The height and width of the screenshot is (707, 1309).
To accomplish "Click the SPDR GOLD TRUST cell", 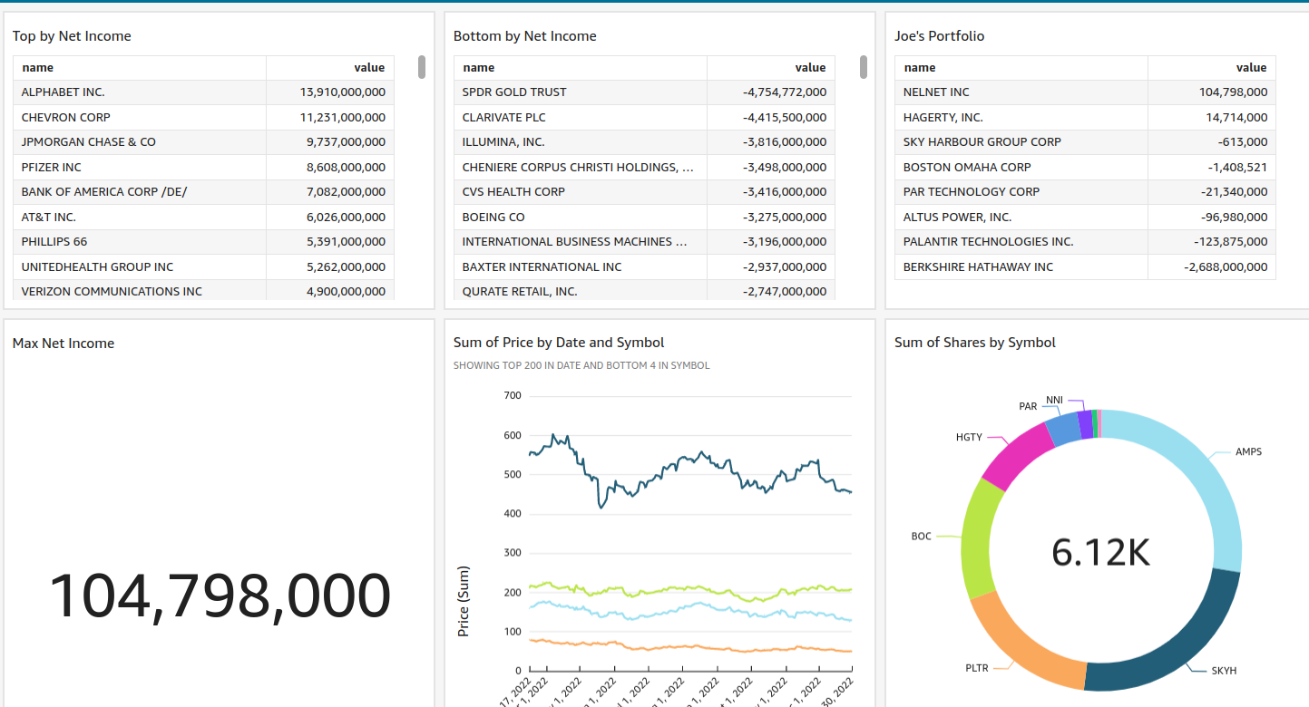I will [x=581, y=92].
